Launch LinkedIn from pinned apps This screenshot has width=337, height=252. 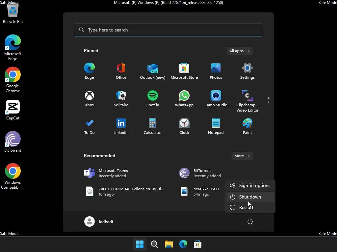coord(121,126)
